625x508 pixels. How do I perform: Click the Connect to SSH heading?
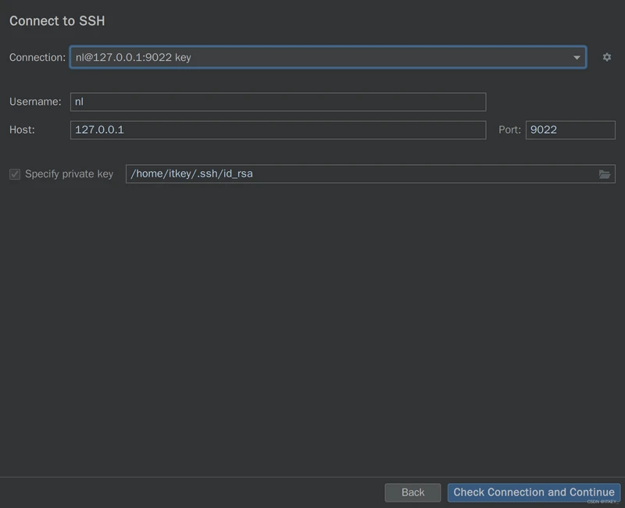[x=57, y=21]
